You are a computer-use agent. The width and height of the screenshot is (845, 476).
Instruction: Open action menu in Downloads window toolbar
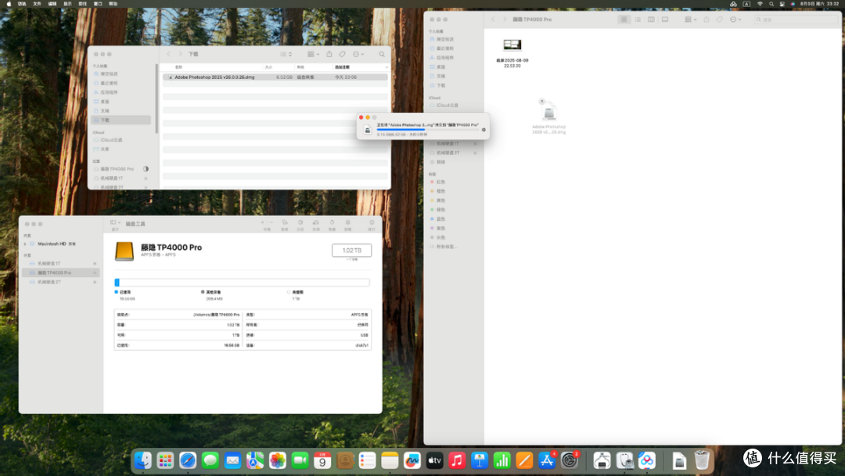point(358,54)
